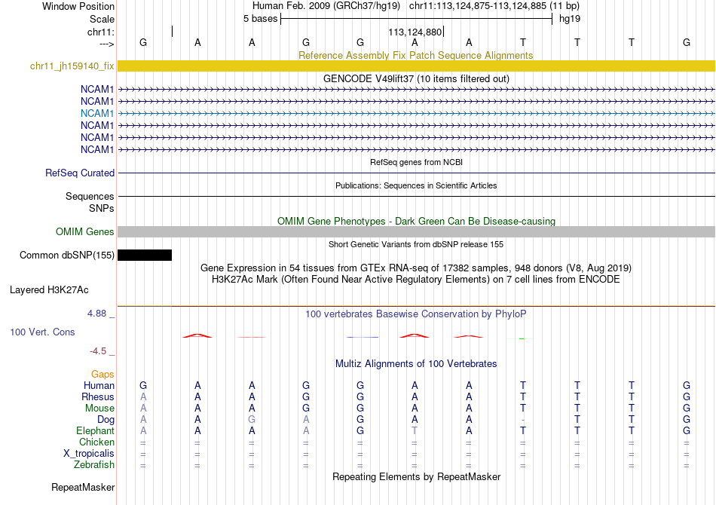Open Publications: Sequences in Scientific Articles title
This screenshot has width=716, height=505.
[x=416, y=185]
